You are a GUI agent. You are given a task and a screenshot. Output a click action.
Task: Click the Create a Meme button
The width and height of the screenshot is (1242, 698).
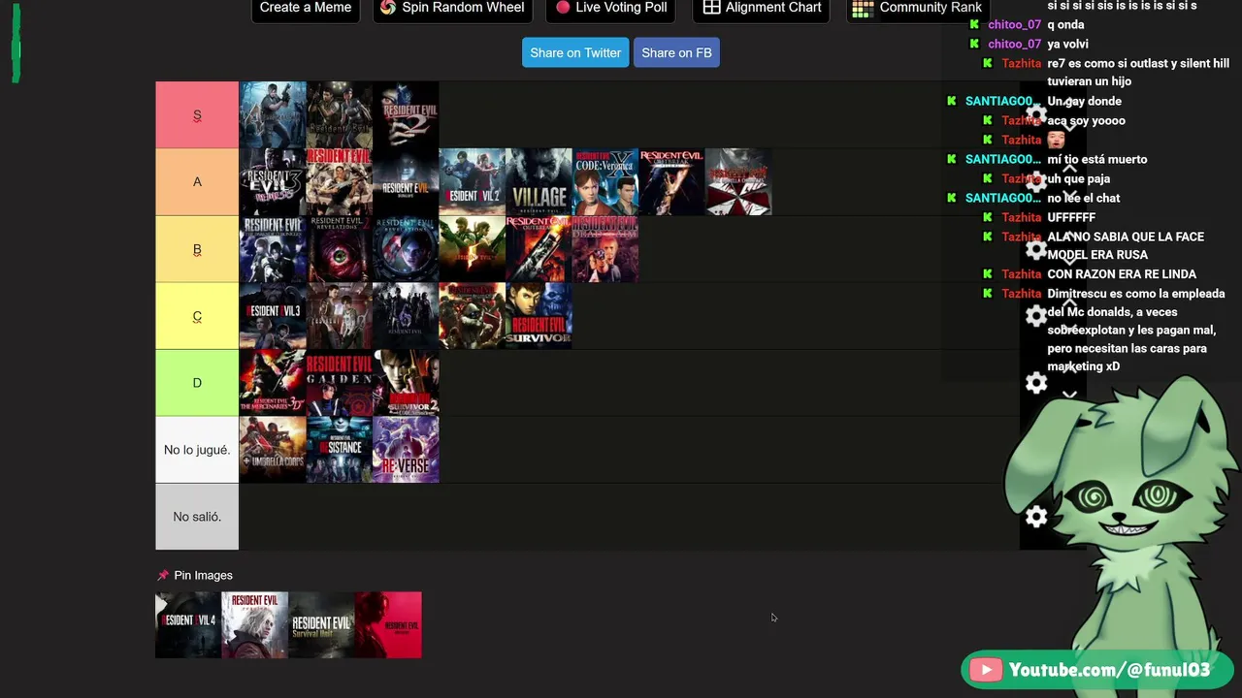(306, 8)
